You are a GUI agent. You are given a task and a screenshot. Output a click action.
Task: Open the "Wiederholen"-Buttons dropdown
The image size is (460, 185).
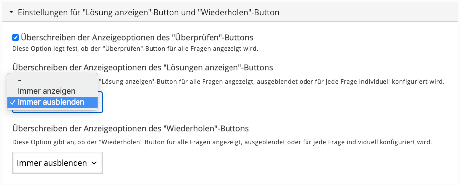(58, 163)
